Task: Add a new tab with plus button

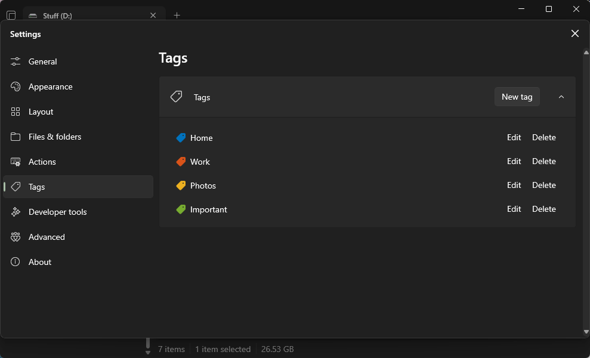Action: (177, 16)
